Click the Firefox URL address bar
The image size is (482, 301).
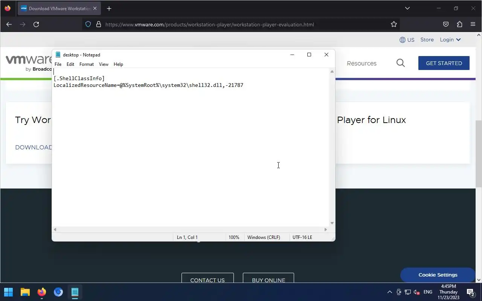241,24
